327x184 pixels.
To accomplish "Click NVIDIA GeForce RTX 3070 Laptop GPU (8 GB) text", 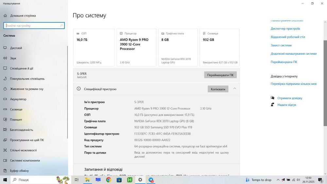I will coord(164,121).
